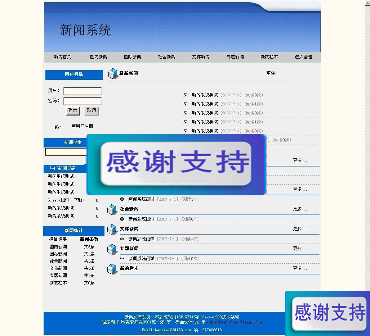Click the 最新新闻 section heading text
Screen dimensions: 370x336
coord(129,73)
